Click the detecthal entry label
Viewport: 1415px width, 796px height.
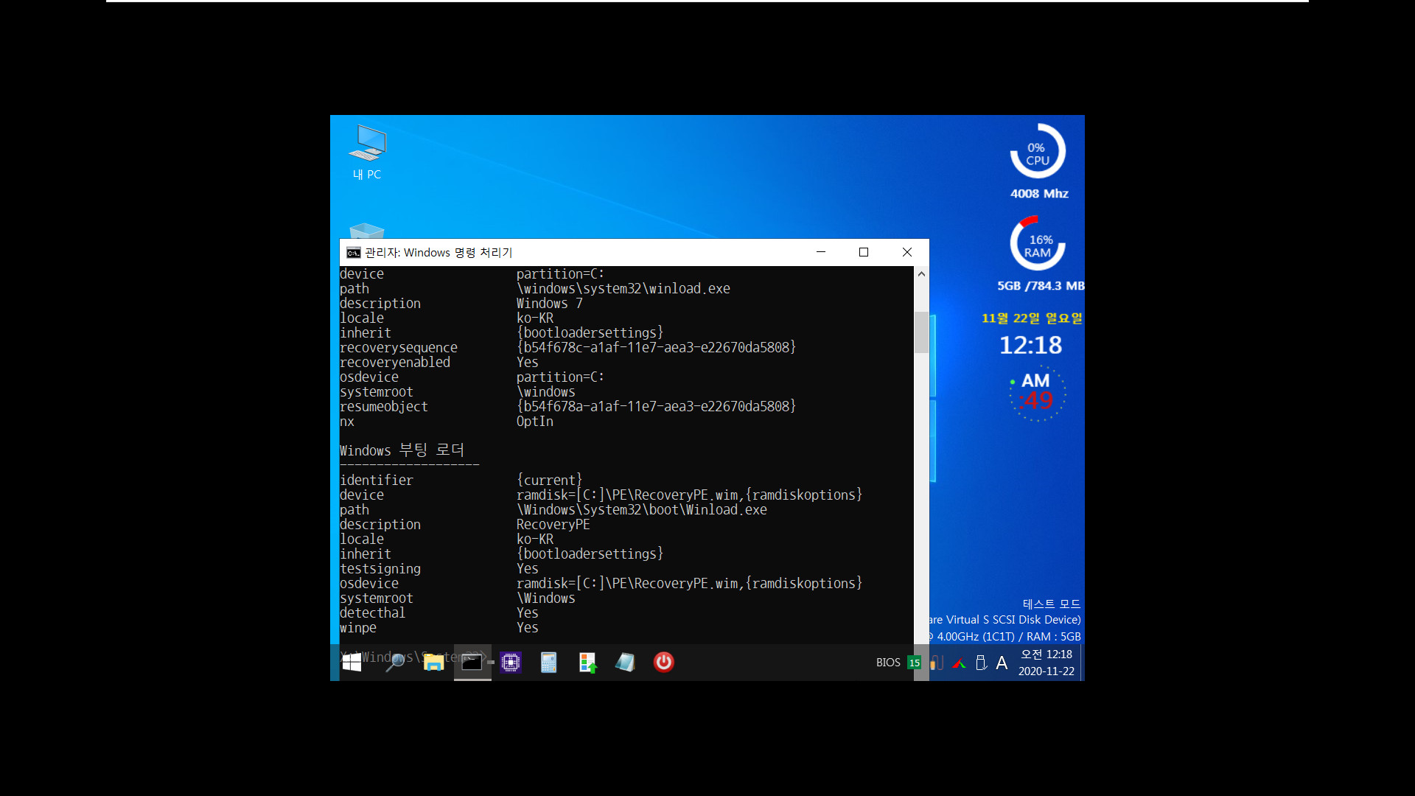(373, 613)
